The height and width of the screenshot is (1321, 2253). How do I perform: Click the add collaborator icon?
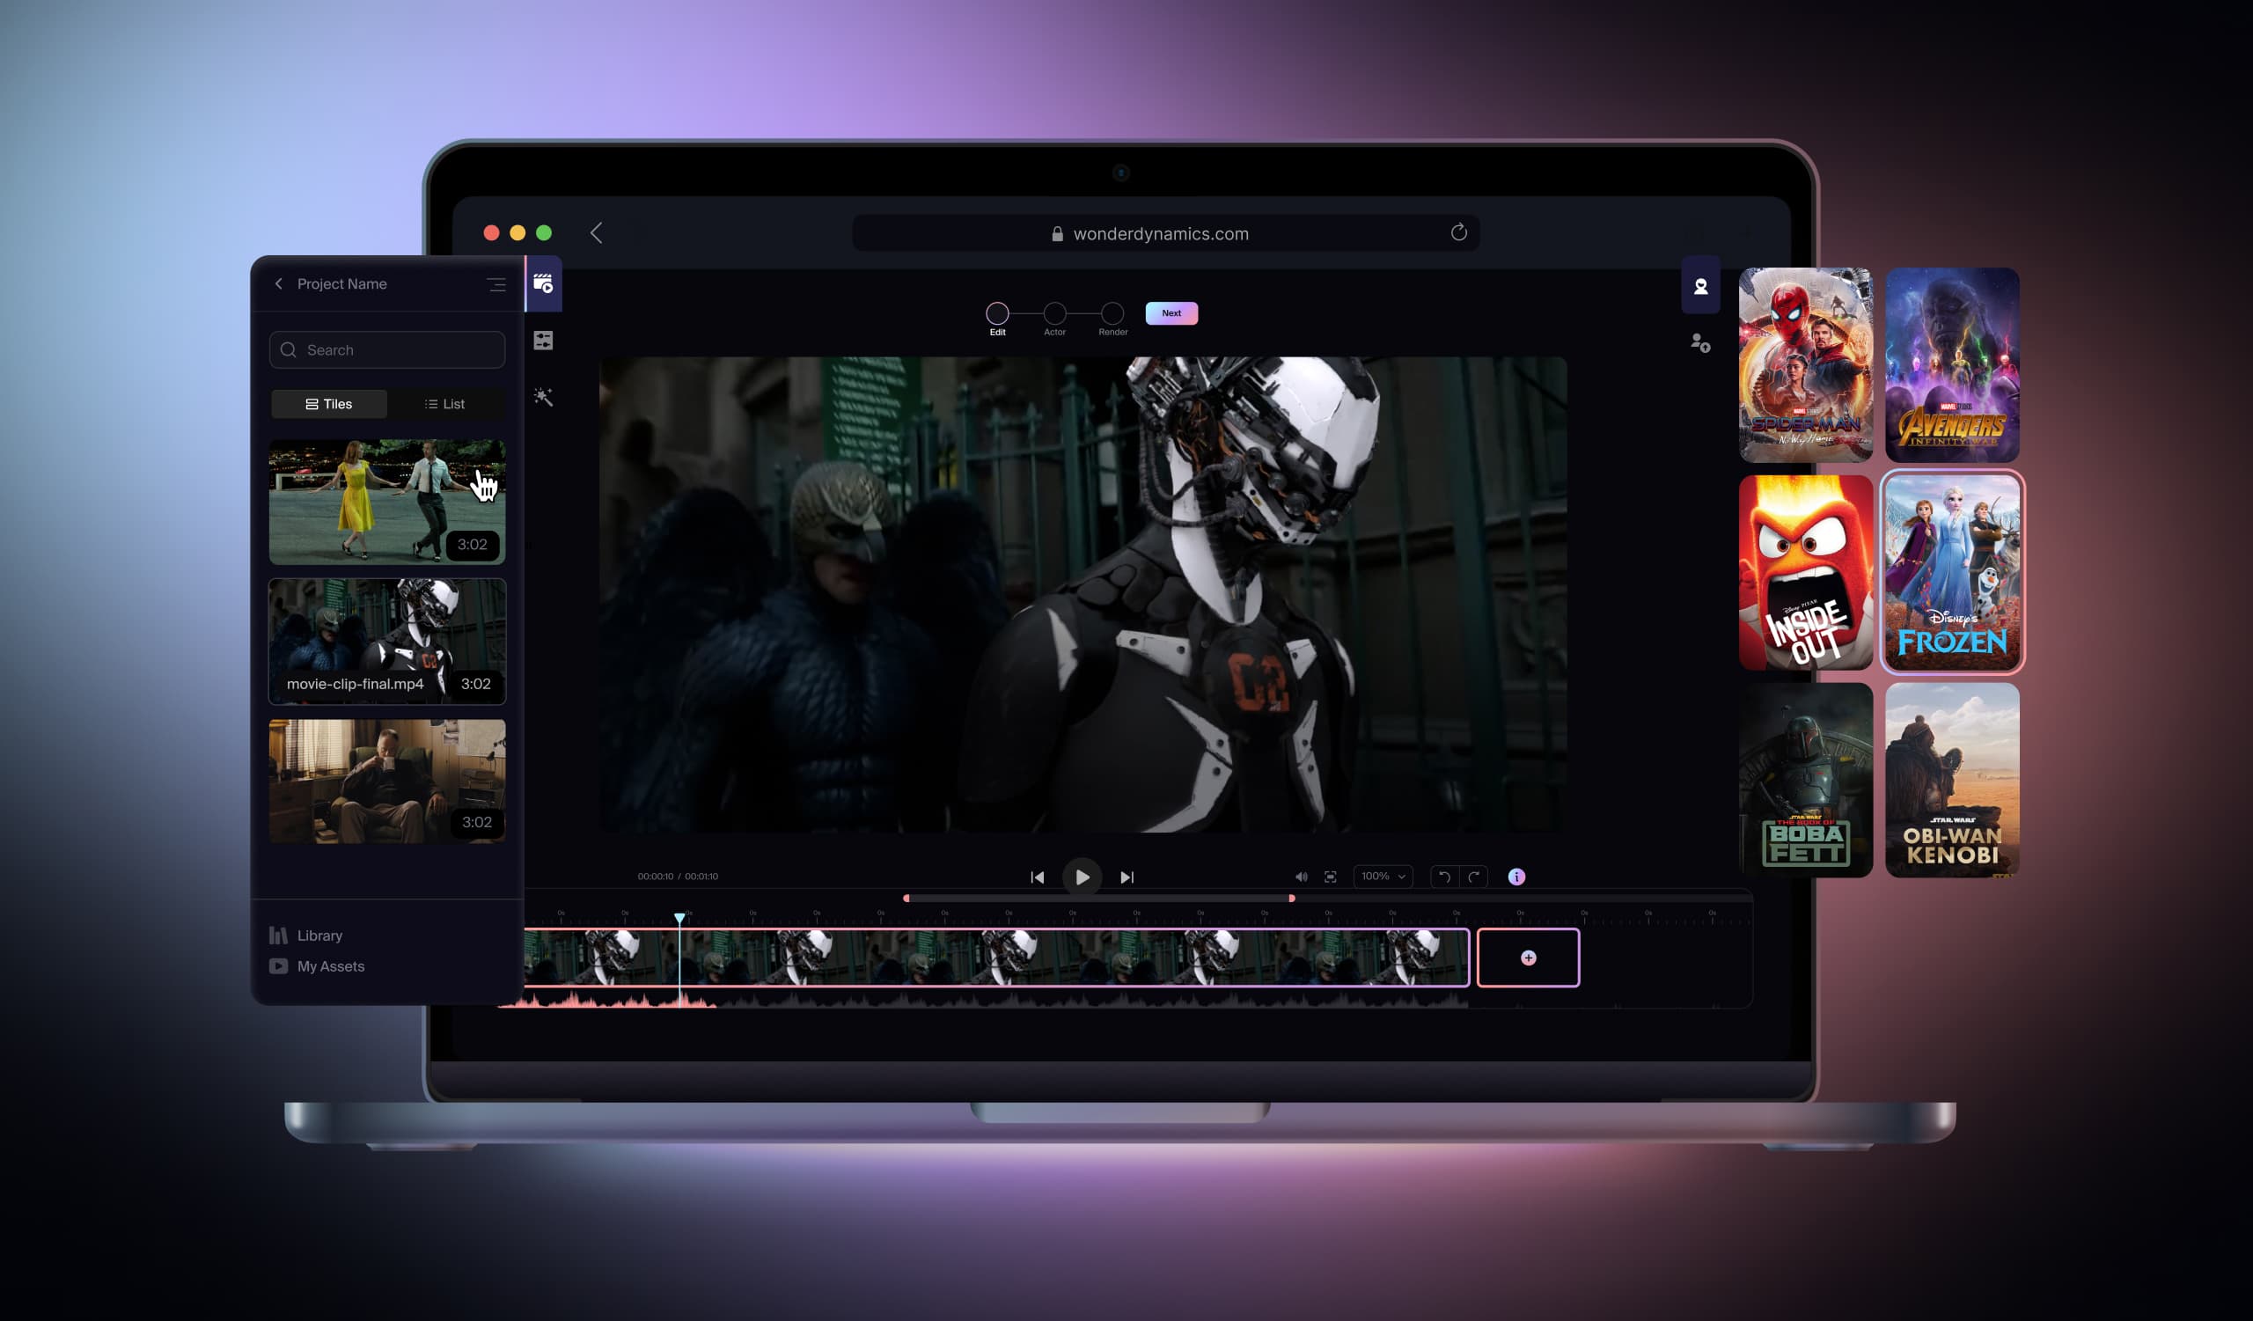coord(1700,343)
